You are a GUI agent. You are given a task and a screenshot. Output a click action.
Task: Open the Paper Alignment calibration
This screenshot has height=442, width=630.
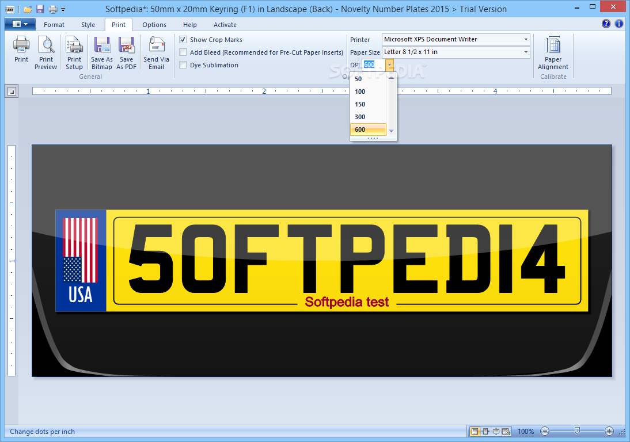pyautogui.click(x=553, y=52)
